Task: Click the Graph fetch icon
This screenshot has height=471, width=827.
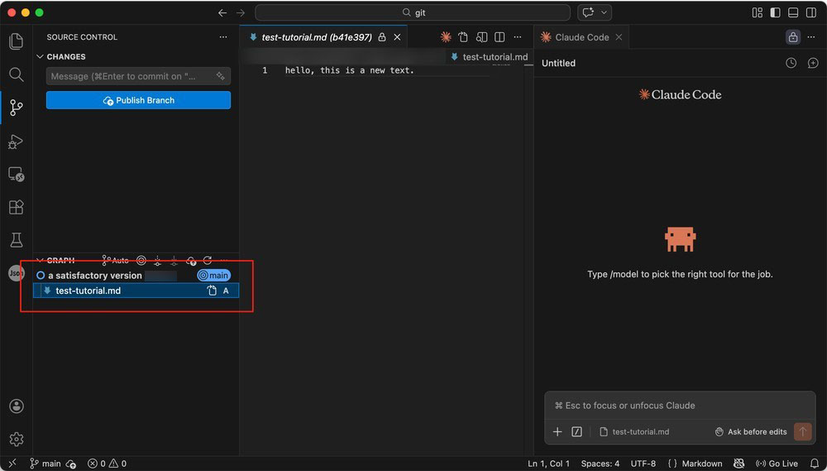Action: tap(157, 260)
